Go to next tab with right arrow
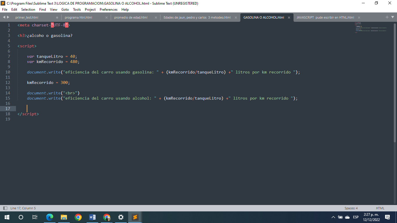 8,17
